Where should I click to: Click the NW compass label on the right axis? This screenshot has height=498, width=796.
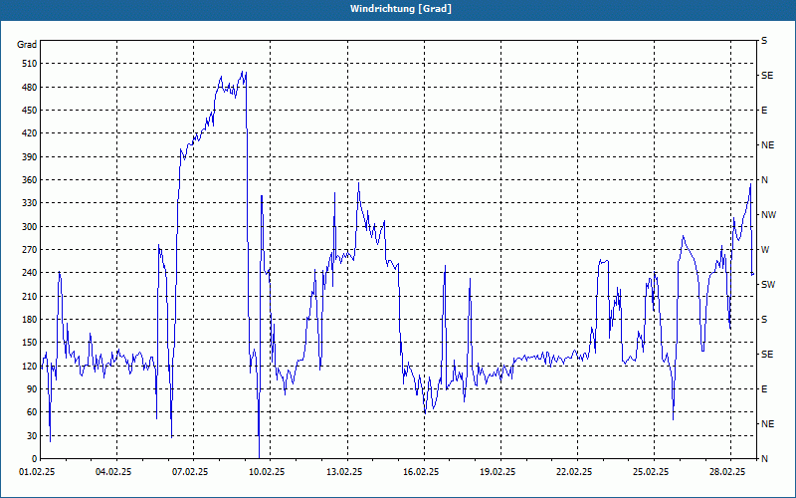pyautogui.click(x=768, y=215)
